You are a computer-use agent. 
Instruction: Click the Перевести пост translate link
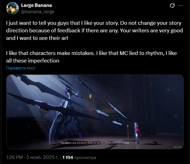(21, 68)
